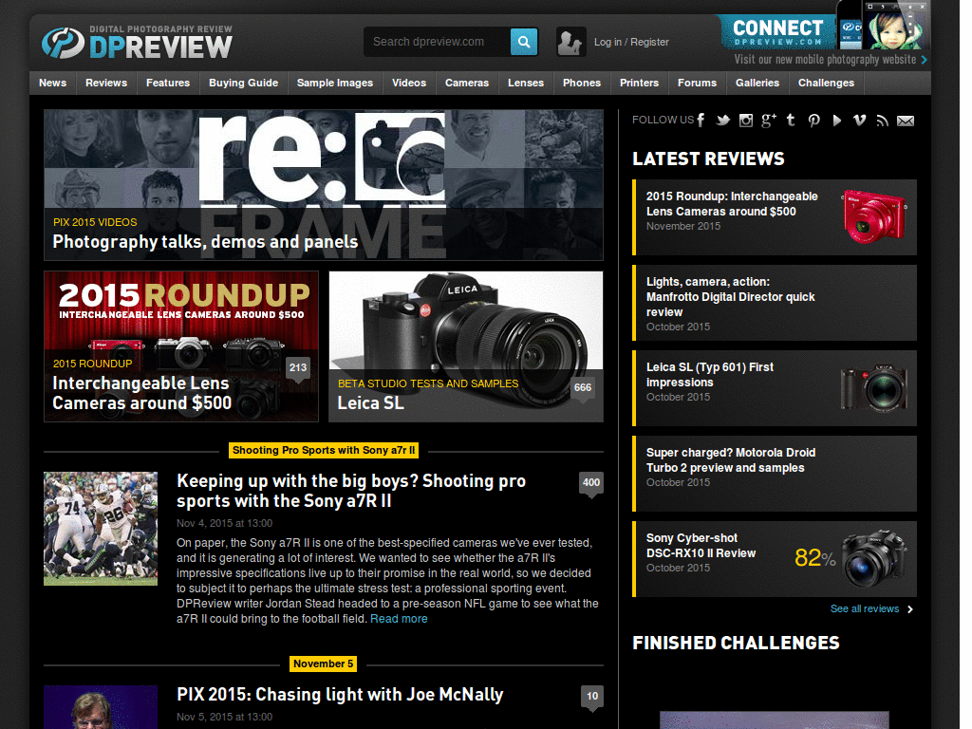Viewport: 972px width, 729px height.
Task: Subscribe to the RSS feed
Action: point(882,120)
